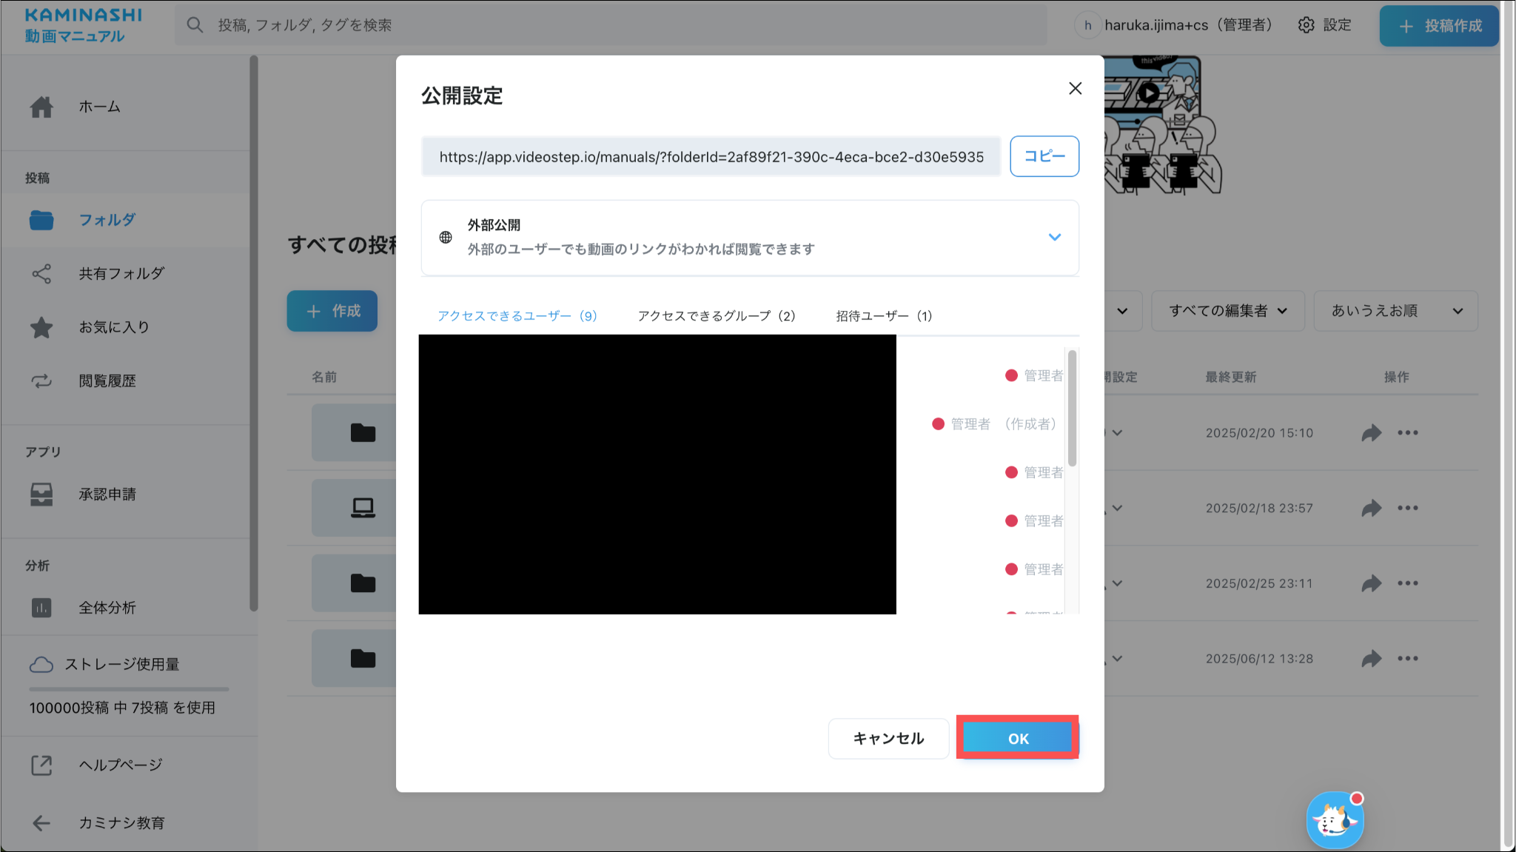Open the shared folder icon item

click(41, 274)
